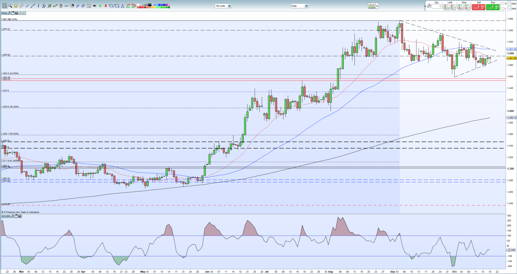The width and height of the screenshot is (517, 274).
Task: Click the green Buy price button
Action: coord(493,7)
